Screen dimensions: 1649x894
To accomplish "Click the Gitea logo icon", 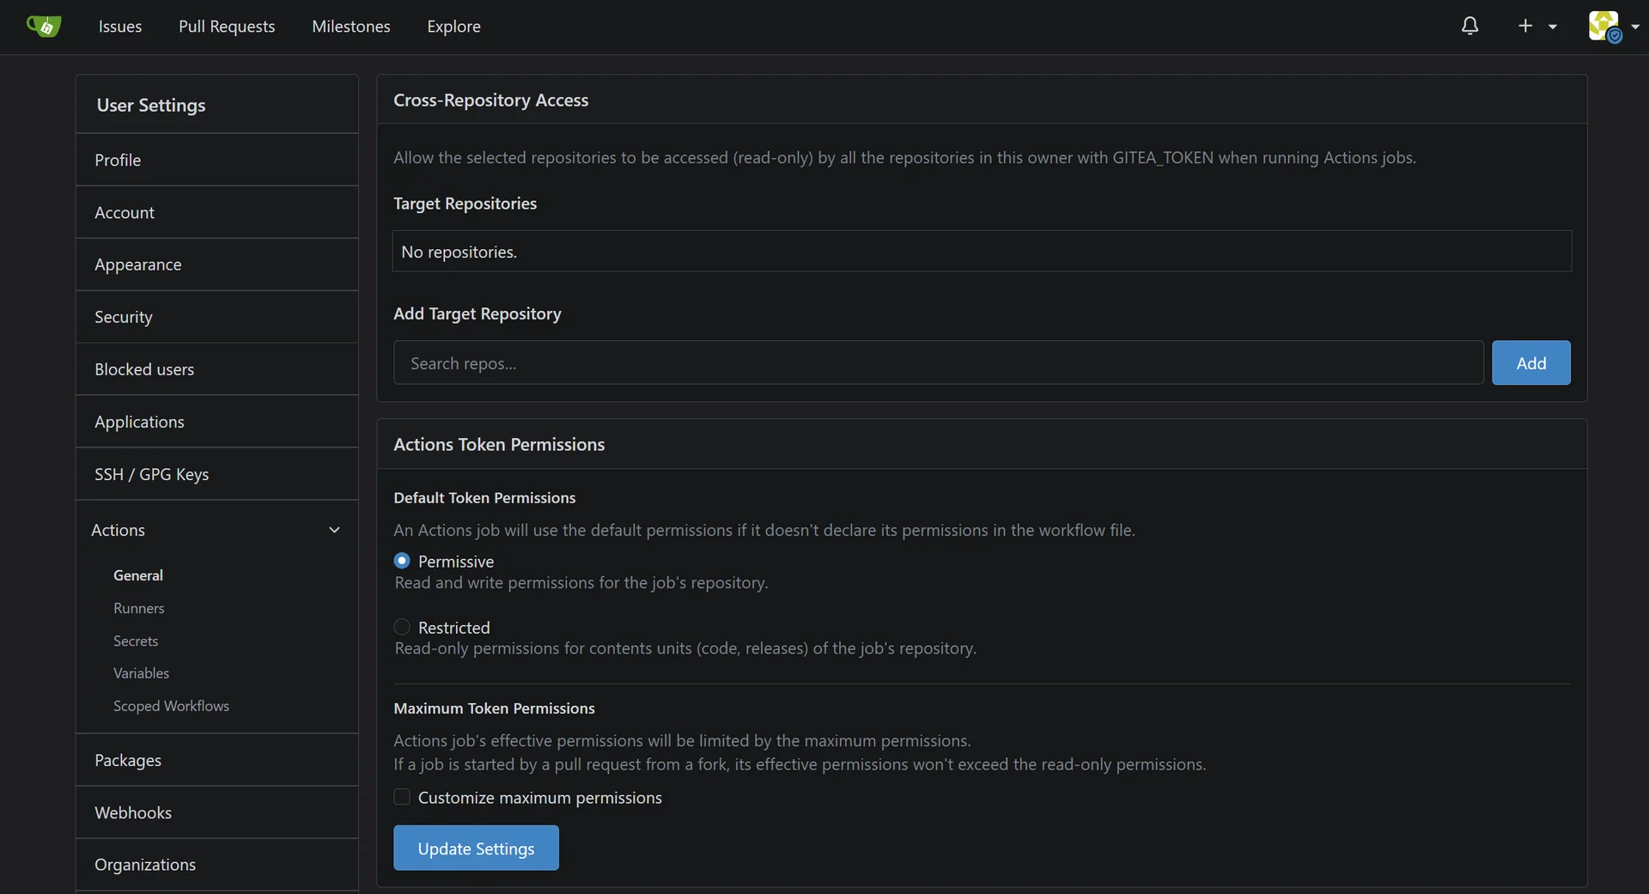I will 43,27.
